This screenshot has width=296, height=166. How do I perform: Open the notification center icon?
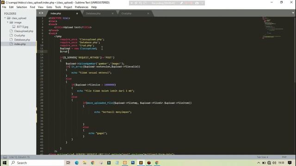(290, 163)
